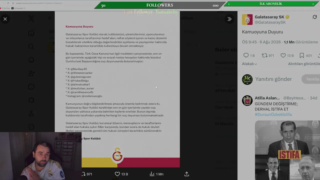Open the İSTİFA image in the reply
This screenshot has height=180, width=320.
click(x=287, y=150)
